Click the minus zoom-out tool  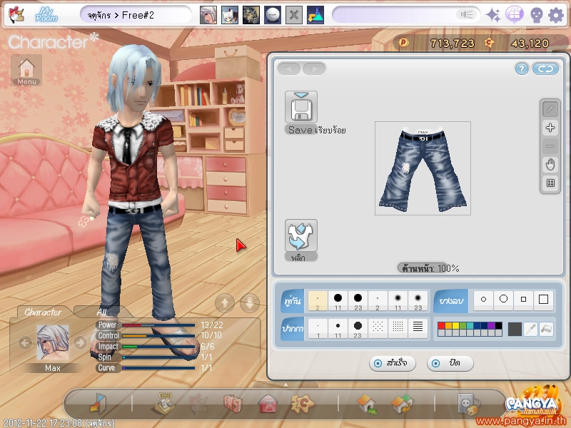pos(550,146)
